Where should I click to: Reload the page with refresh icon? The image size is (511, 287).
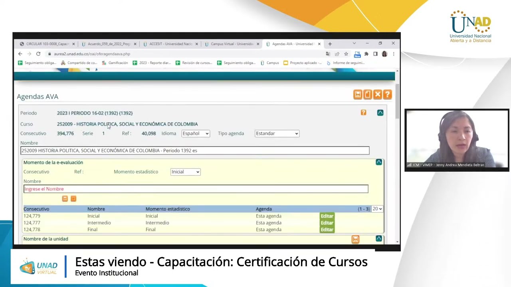[38, 54]
